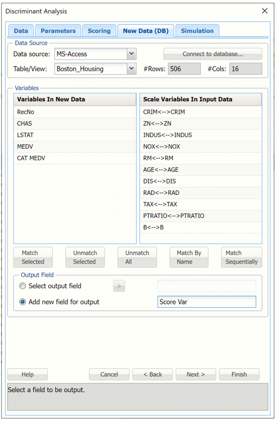
Task: Close the Discriminant Analysis dialog
Action: point(265,11)
